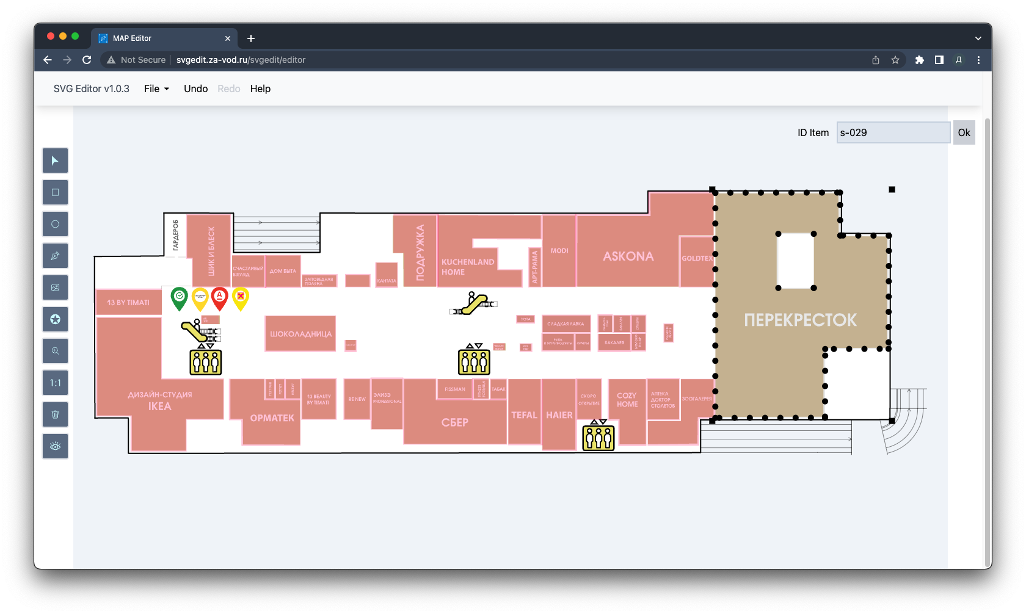Click the yellow pin next to green pin
The image size is (1026, 614).
200,298
